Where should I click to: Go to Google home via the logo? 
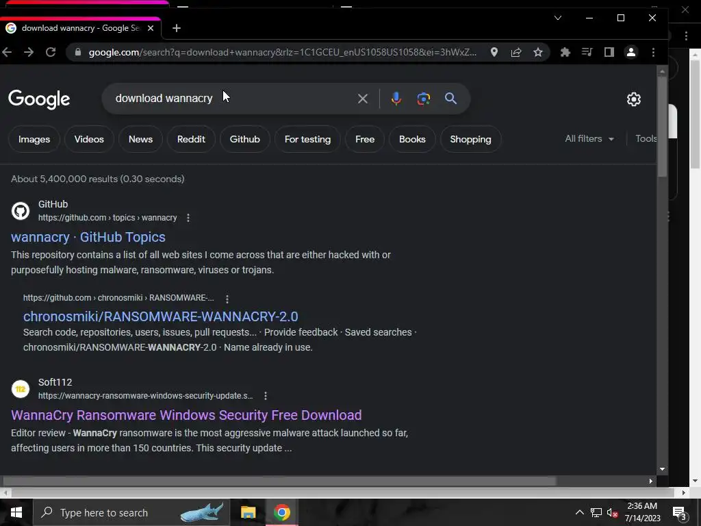tap(39, 99)
